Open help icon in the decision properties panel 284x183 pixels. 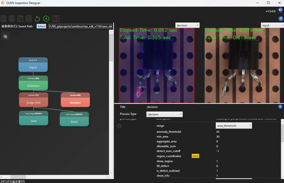pos(280,107)
